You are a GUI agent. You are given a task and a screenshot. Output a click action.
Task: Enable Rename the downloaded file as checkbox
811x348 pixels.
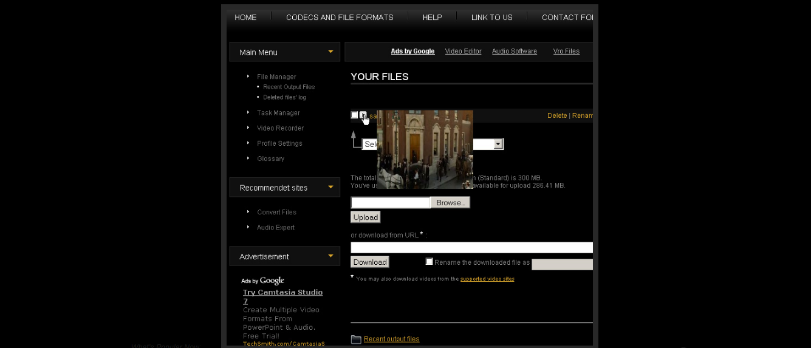coord(429,262)
